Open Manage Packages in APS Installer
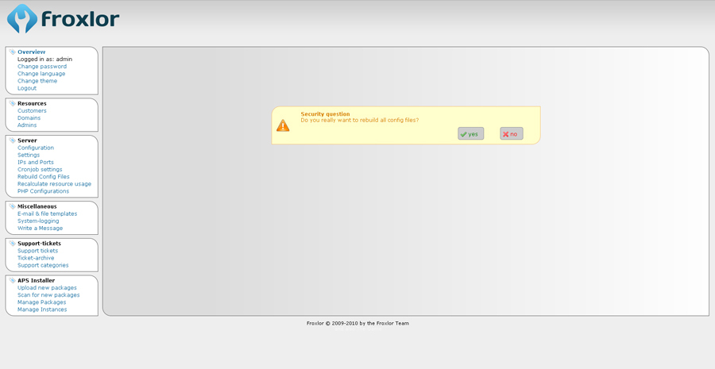The height and width of the screenshot is (369, 715). click(41, 302)
